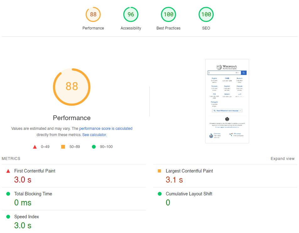Click the 50–89 legend range text
This screenshot has height=233, width=299.
(75, 147)
